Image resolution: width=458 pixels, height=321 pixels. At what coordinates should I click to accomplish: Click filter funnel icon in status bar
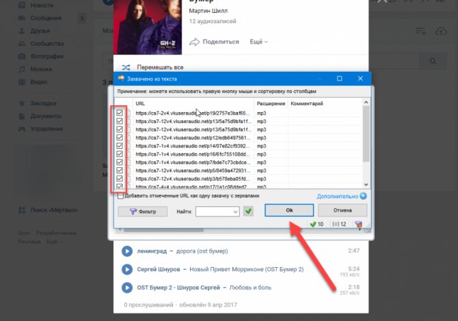point(358,224)
